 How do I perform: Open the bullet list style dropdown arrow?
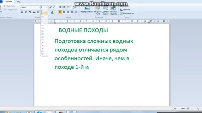tap(71, 7)
